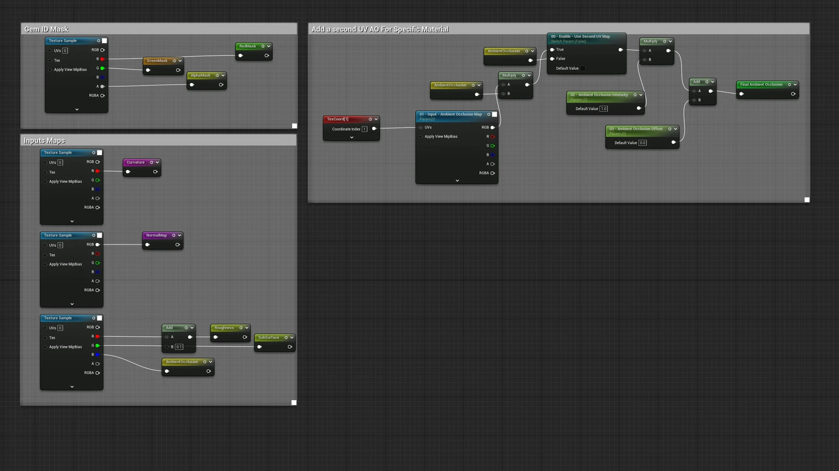Select the '00 - Enable - Use Second UV Map' node title
839x471 pixels.
tap(580, 37)
